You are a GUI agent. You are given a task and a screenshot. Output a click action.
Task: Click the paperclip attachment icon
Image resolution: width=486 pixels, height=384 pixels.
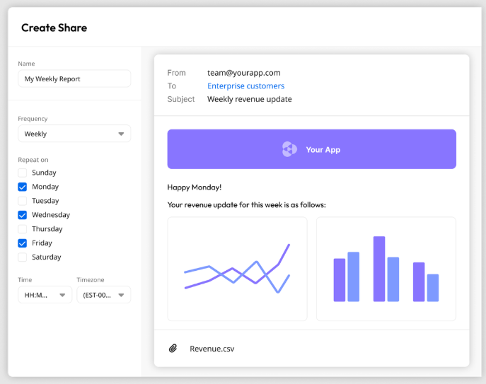(x=173, y=349)
